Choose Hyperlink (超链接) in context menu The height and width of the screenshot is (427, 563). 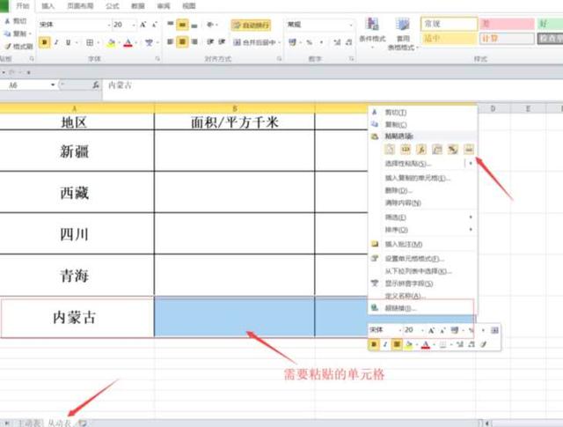[x=400, y=308]
